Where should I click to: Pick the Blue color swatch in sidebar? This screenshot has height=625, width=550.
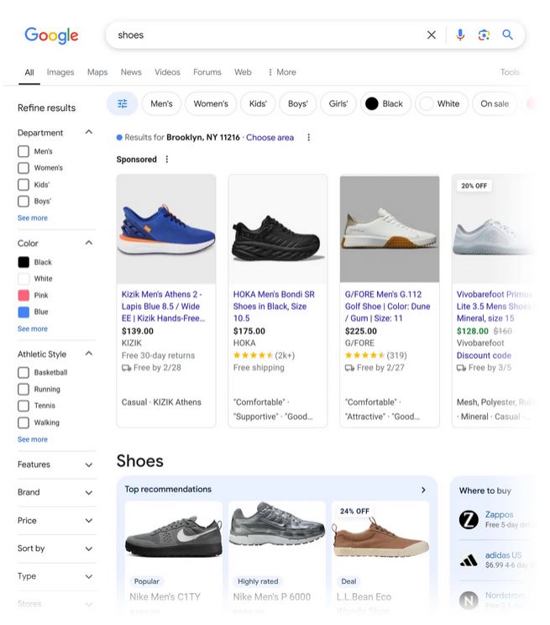(x=24, y=312)
